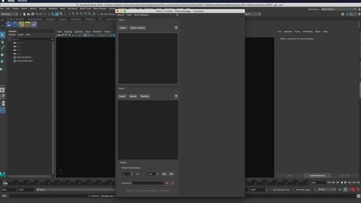
Task: Click Get button for global framerange
Action: pos(164,174)
